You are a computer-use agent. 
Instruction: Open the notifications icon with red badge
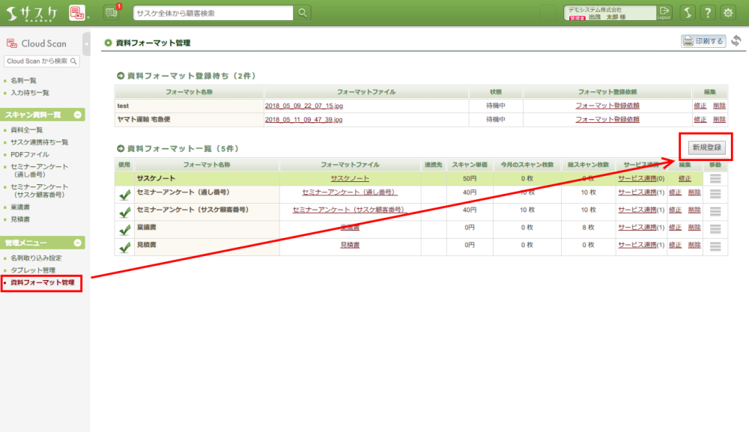pyautogui.click(x=112, y=13)
